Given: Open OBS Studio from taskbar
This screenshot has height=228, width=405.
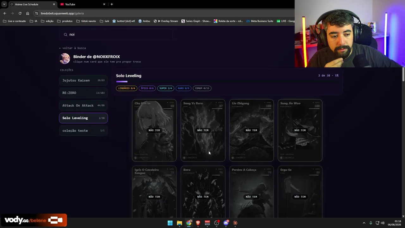Looking at the screenshot, I should [217, 223].
